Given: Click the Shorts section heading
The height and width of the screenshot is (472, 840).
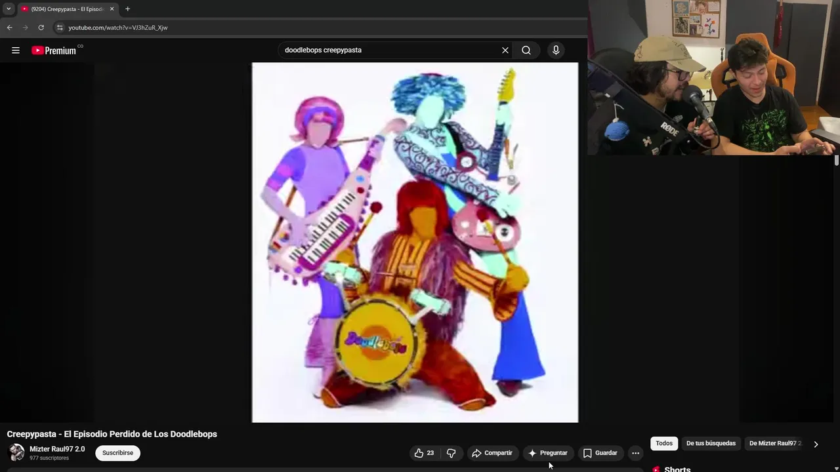Looking at the screenshot, I should (x=677, y=469).
